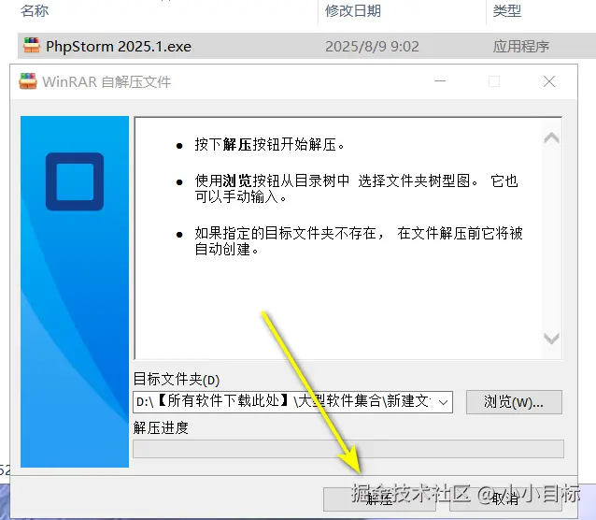The width and height of the screenshot is (596, 520).
Task: Click the instructions scroll up arrow
Action: 551,137
